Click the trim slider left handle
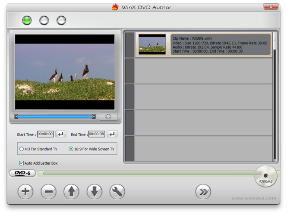Image resolution: width=287 pixels, height=215 pixels. pos(16,116)
